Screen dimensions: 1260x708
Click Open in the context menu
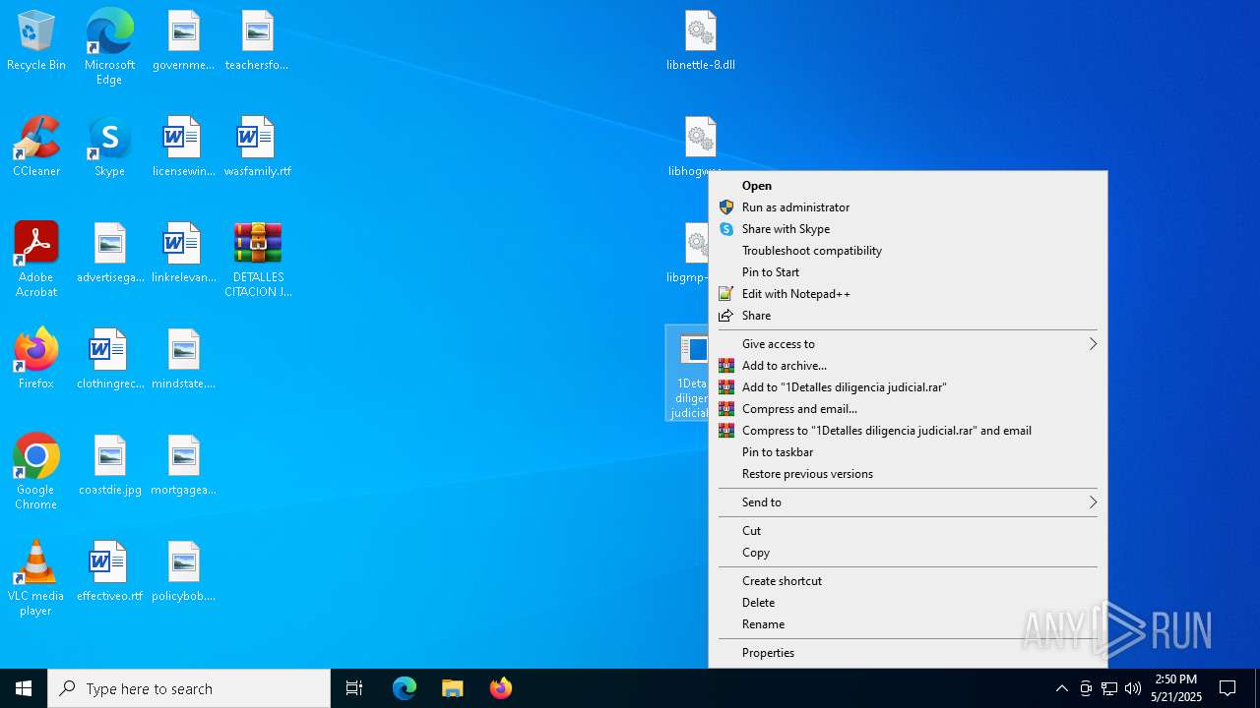908,186
